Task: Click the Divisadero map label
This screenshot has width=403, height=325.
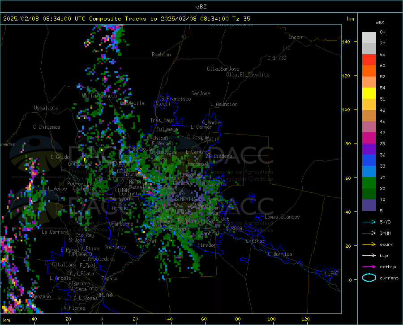Action: 219,156
